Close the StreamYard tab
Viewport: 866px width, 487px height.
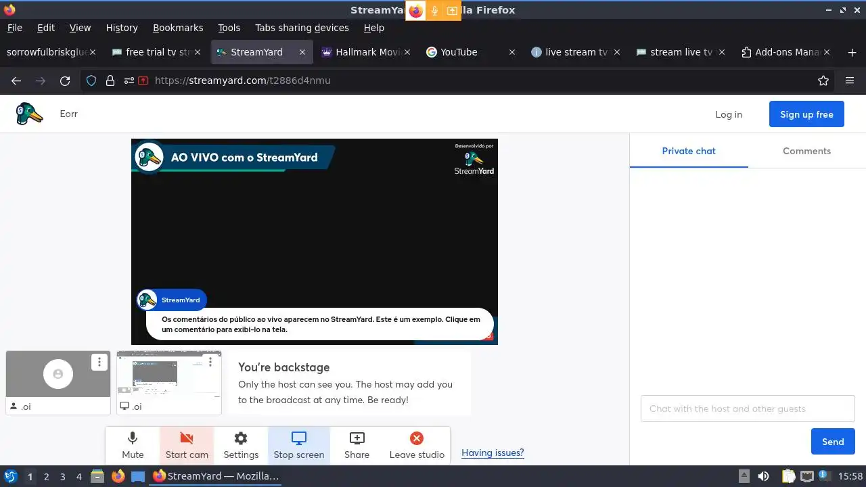click(x=302, y=52)
